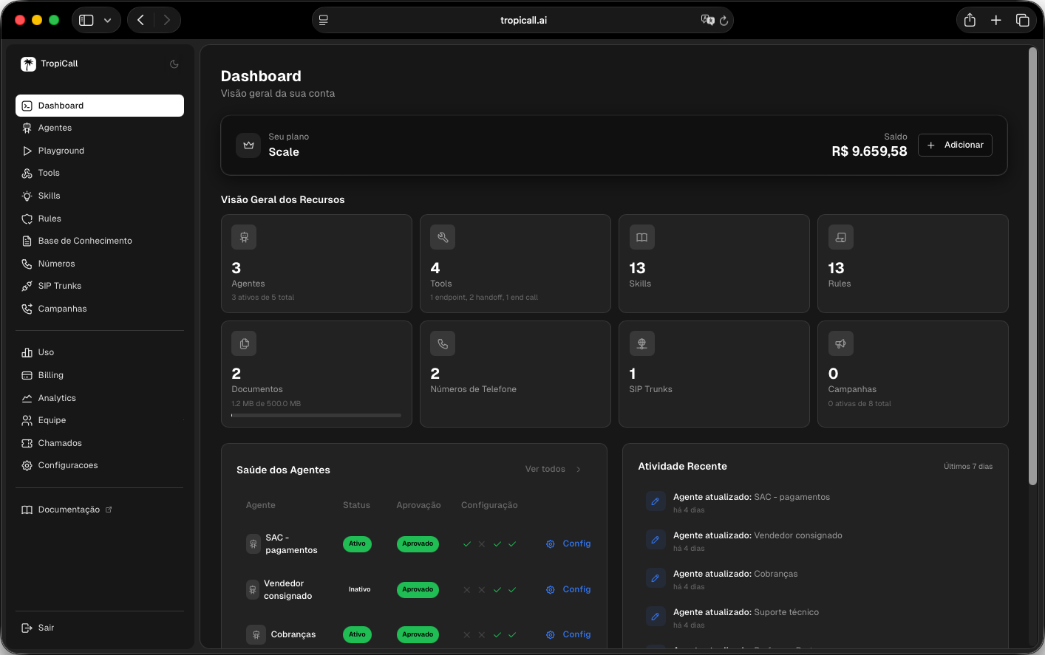Open the Skills page from sidebar
This screenshot has width=1045, height=655.
pyautogui.click(x=50, y=196)
